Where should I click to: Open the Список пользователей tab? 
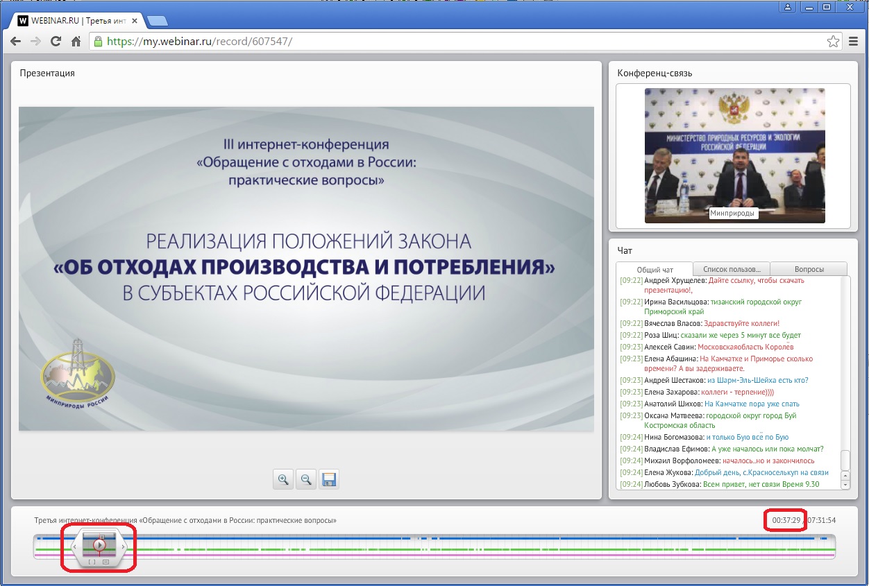[x=731, y=269]
